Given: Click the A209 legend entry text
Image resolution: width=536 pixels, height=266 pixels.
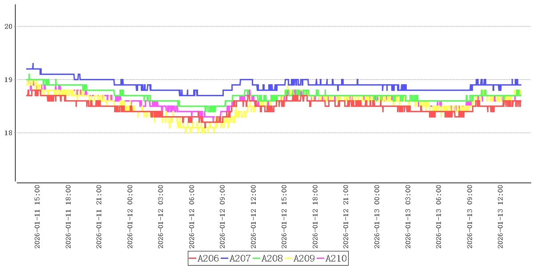Looking at the screenshot, I should click(x=304, y=258).
